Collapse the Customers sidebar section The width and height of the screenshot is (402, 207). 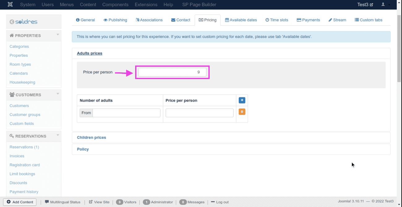[x=58, y=95]
